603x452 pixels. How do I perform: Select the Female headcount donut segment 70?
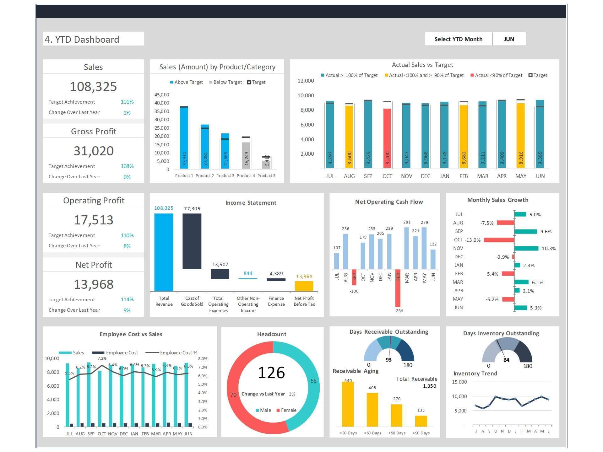(x=233, y=395)
